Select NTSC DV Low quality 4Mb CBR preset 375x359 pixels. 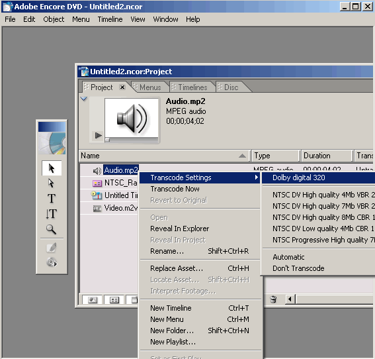[319, 229]
